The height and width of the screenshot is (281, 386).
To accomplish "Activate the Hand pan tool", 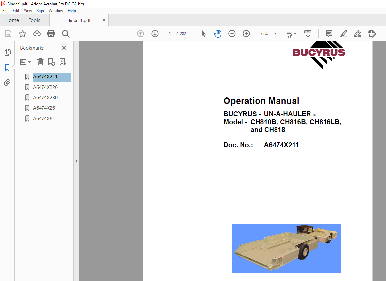I will (x=218, y=34).
